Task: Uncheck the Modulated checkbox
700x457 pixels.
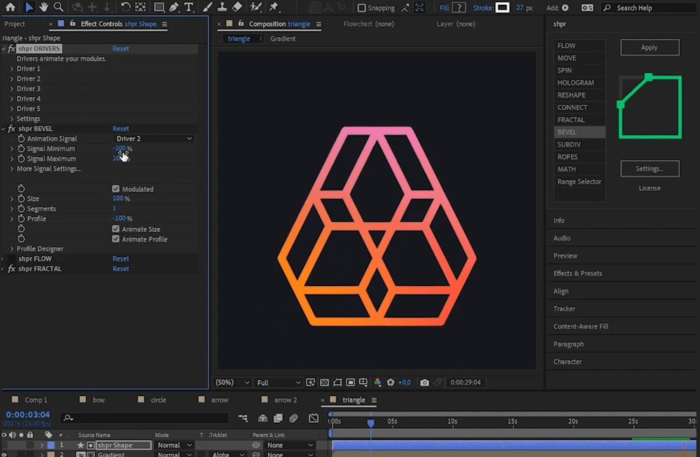Action: point(115,189)
